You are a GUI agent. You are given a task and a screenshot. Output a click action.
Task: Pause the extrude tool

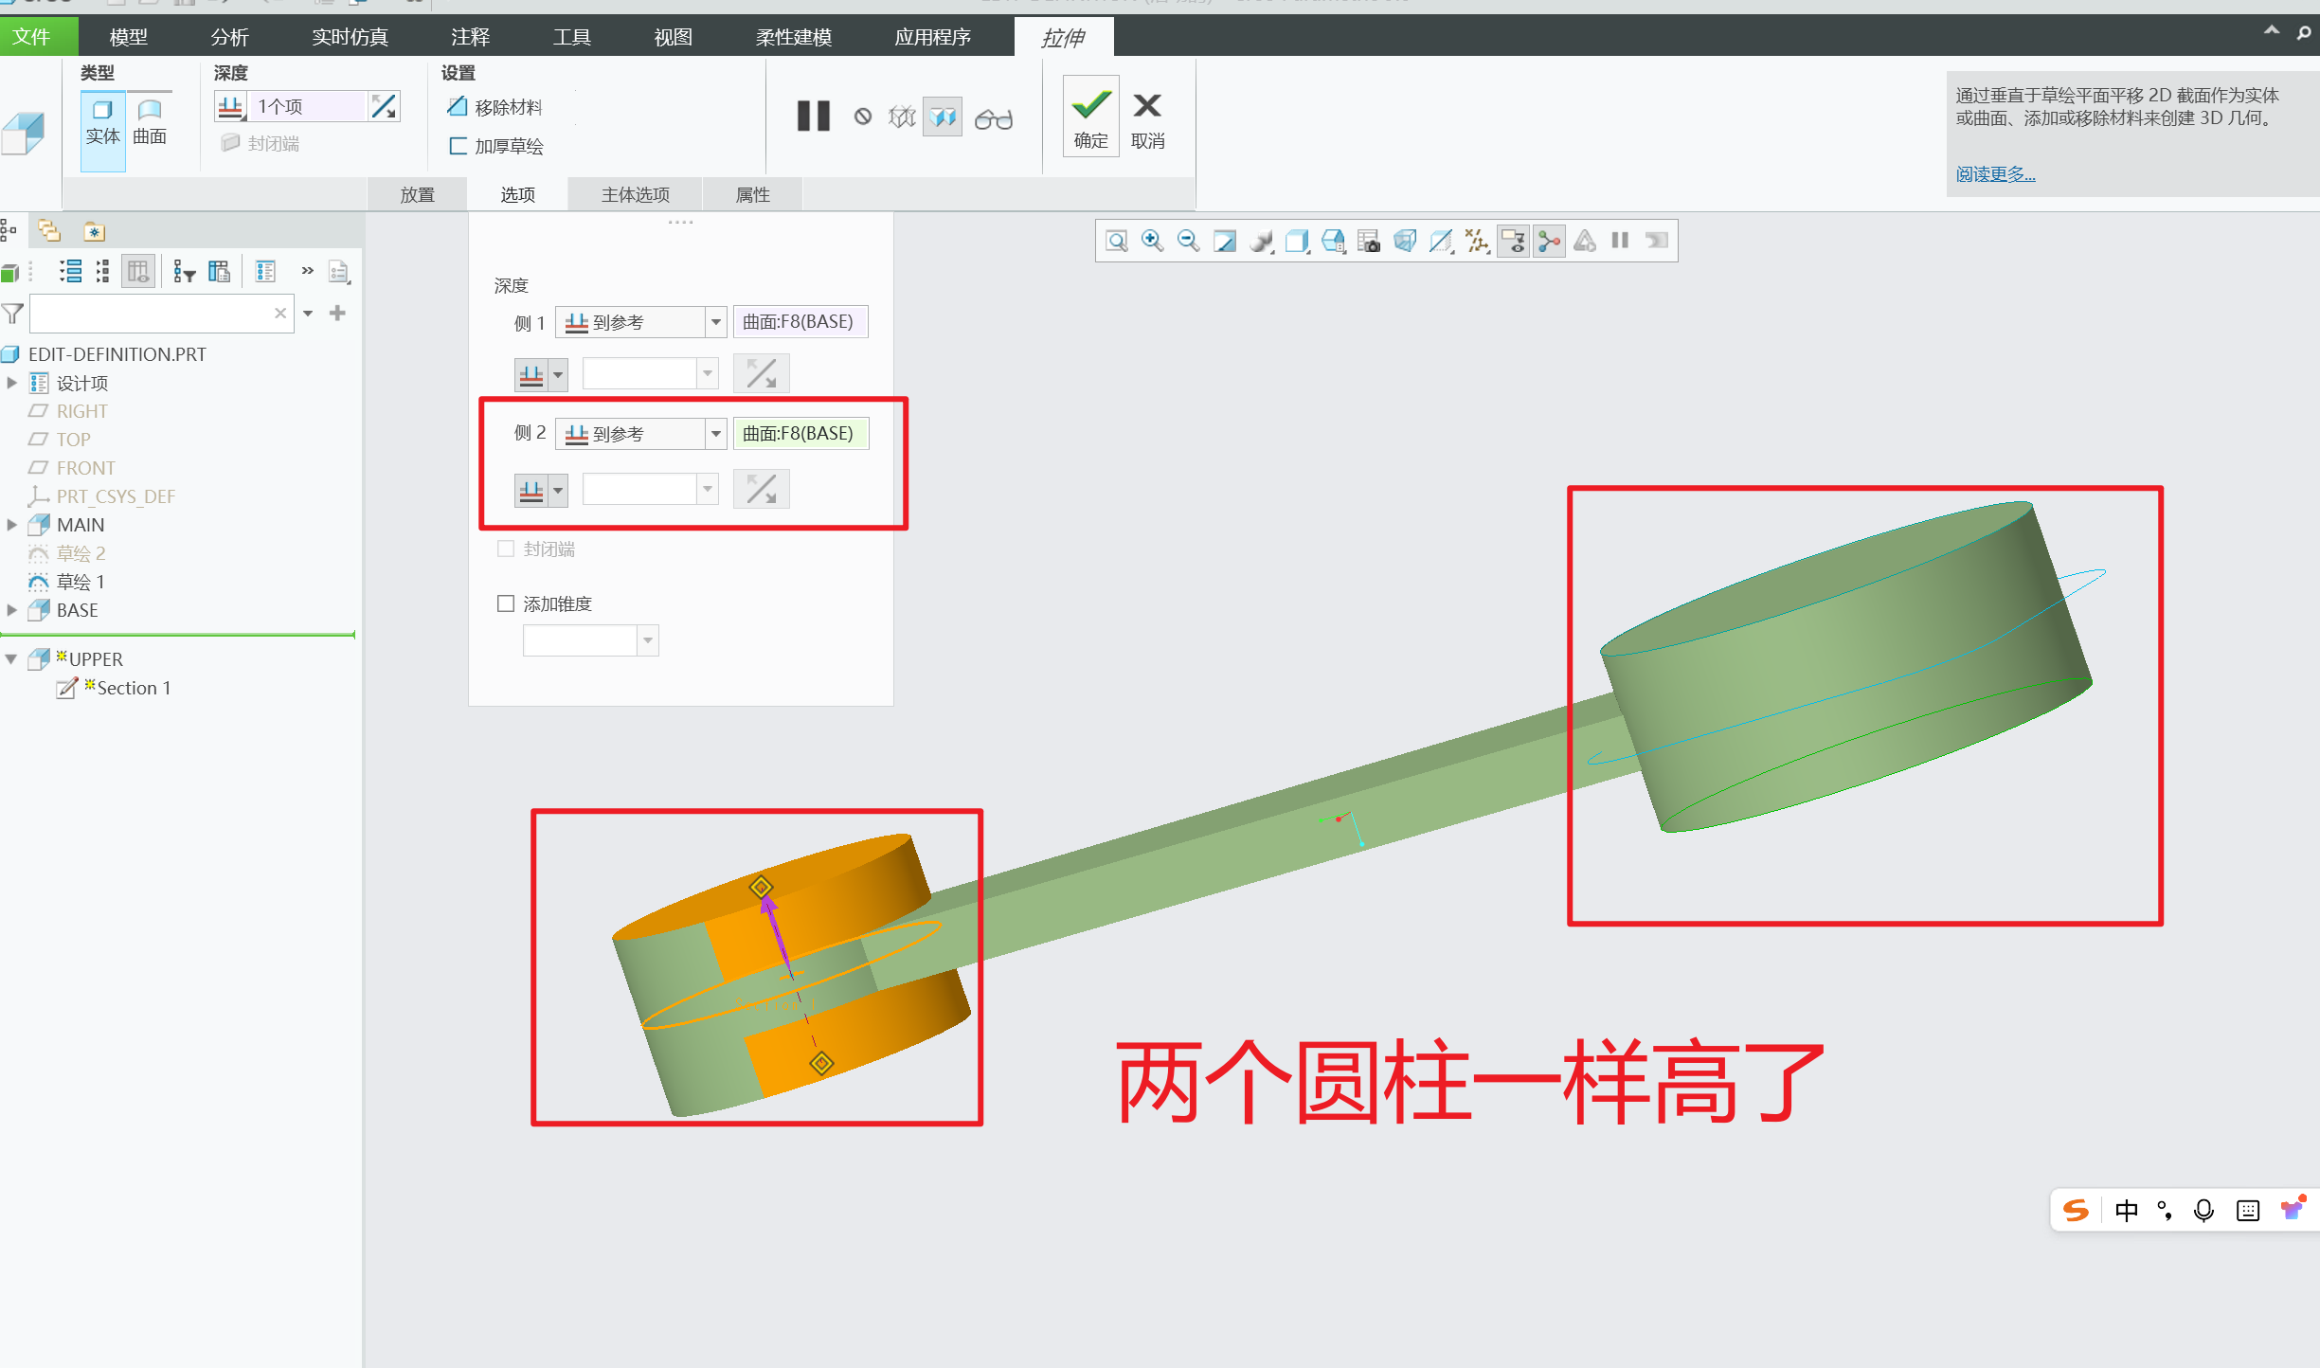pos(813,117)
